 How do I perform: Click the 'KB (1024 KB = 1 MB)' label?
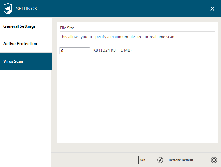[112, 50]
